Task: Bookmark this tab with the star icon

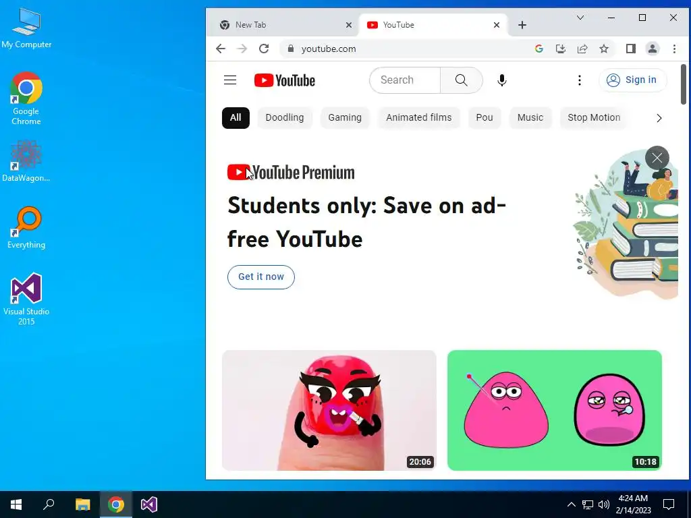Action: click(x=604, y=49)
